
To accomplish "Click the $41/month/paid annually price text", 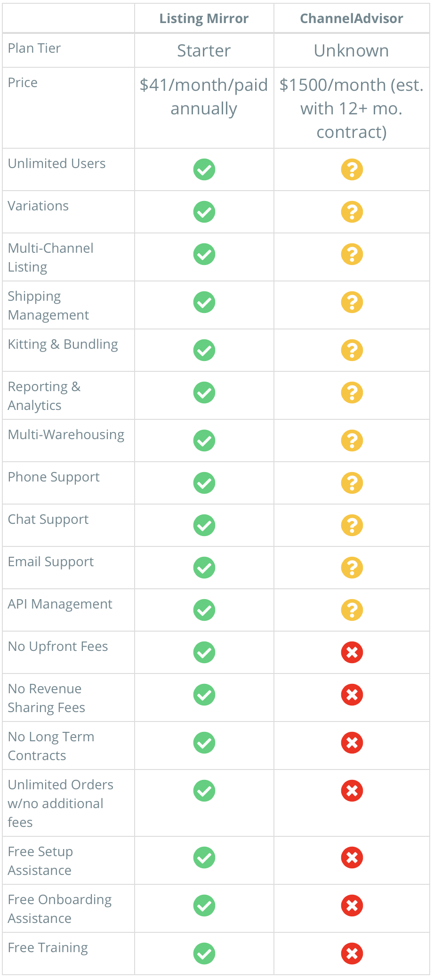I will point(204,96).
